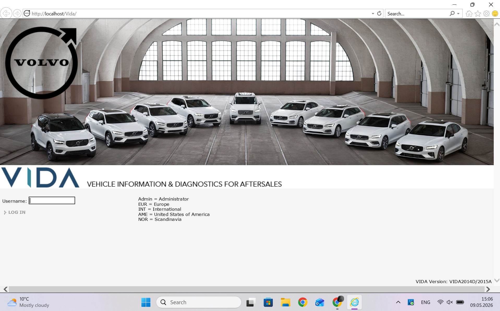This screenshot has width=500, height=311.
Task: Click the LOG IN button
Action: 15,212
